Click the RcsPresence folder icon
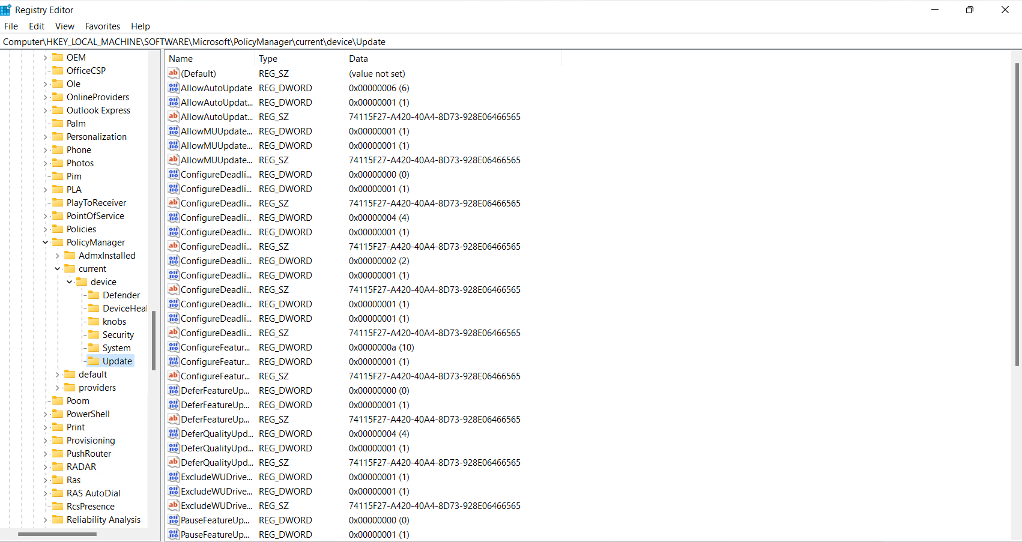1022x542 pixels. pyautogui.click(x=58, y=507)
